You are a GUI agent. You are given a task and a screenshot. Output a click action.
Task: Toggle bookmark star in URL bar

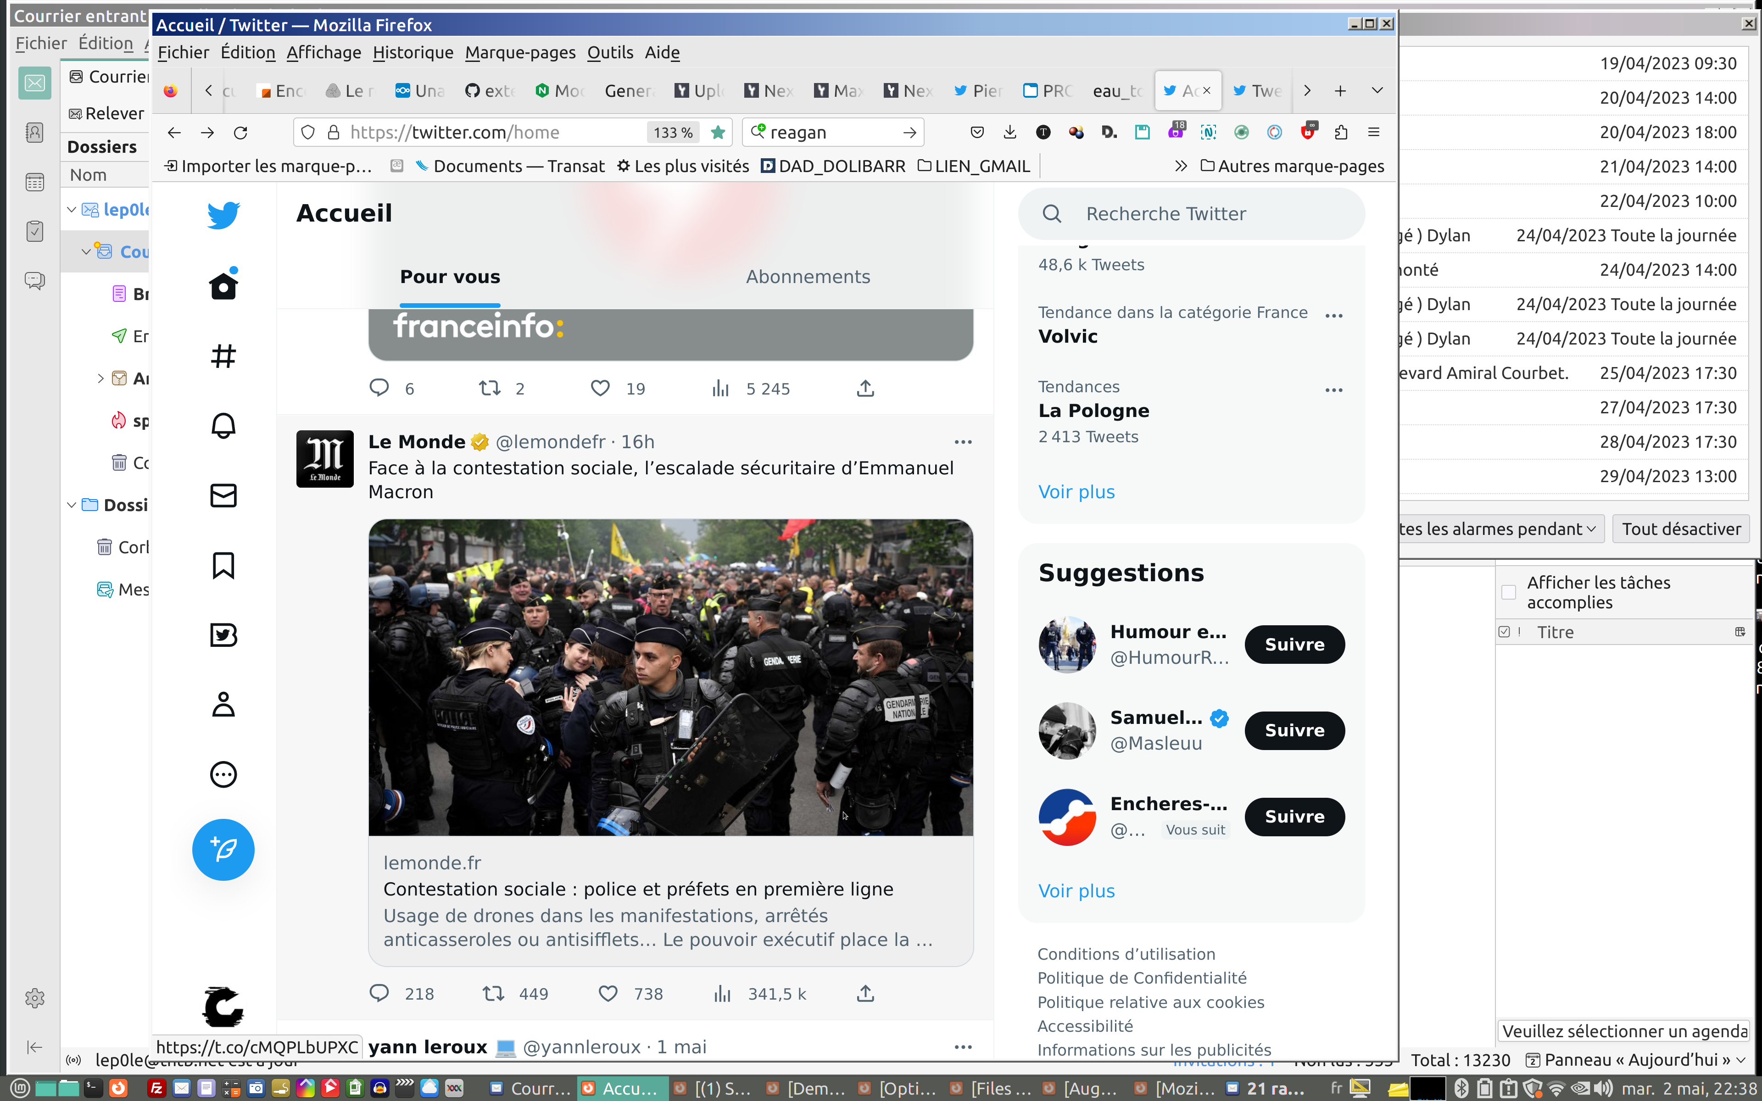[x=718, y=133]
